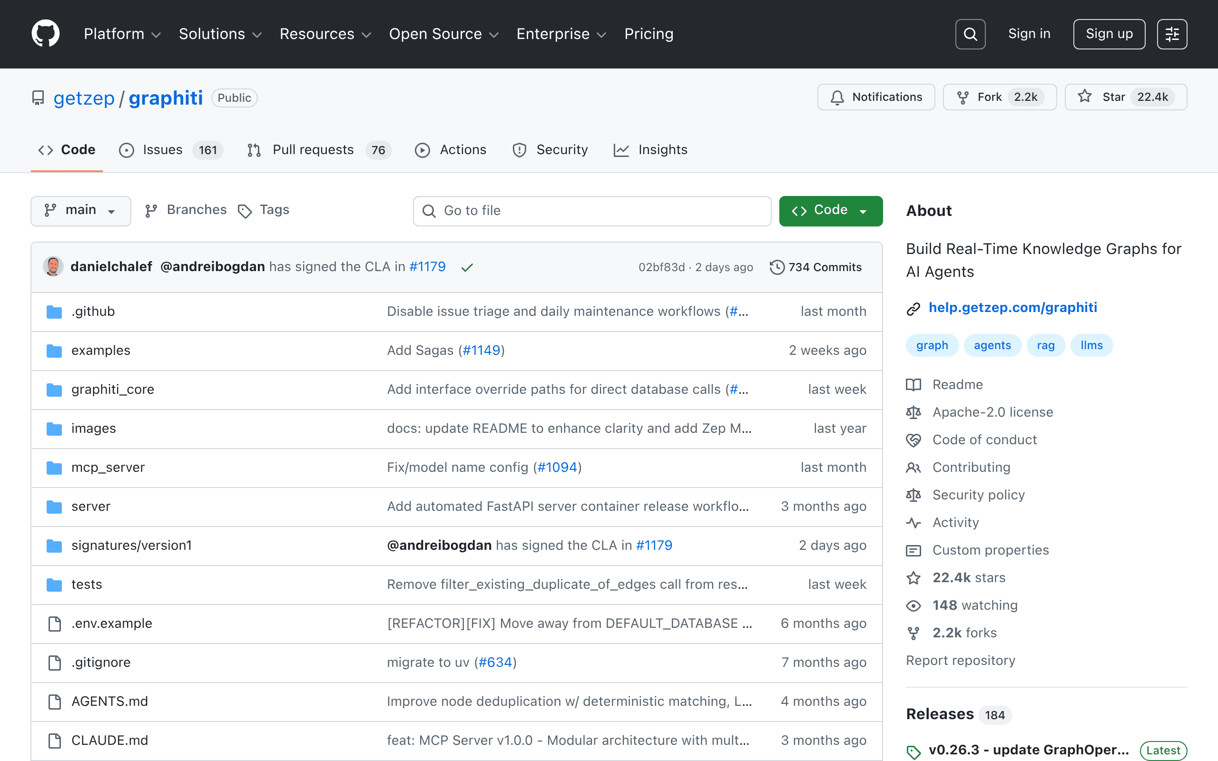This screenshot has width=1218, height=761.
Task: Click the Report repository link
Action: (960, 660)
